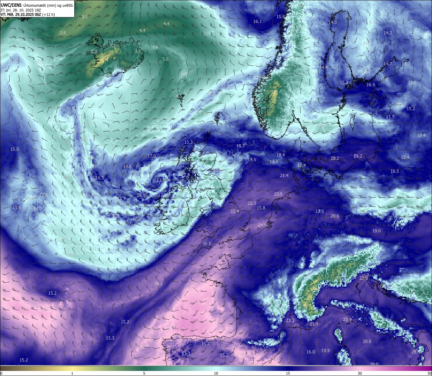Viewport: 432px width, 376px height.
Task: Select the 13.9 value in the Atlantic
Action: point(17,208)
